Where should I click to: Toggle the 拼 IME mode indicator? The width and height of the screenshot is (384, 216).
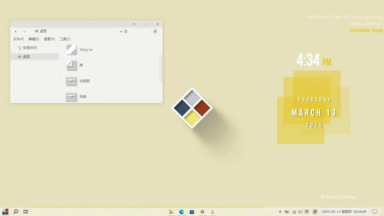point(315,212)
